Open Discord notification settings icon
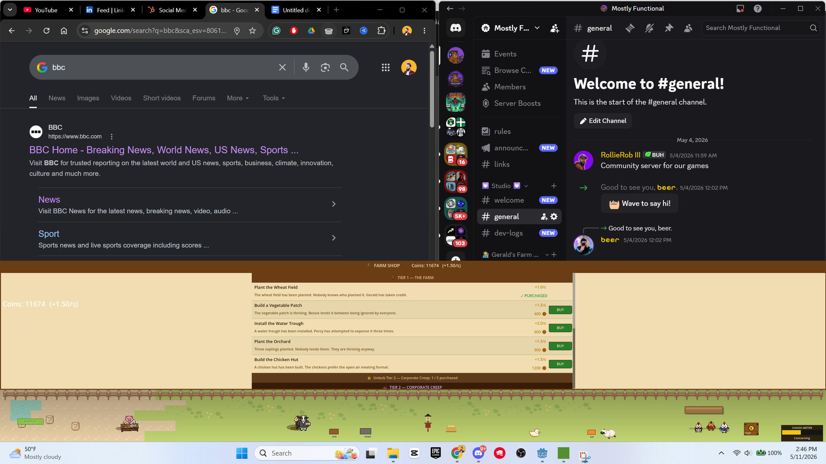This screenshot has height=464, width=826. click(649, 28)
